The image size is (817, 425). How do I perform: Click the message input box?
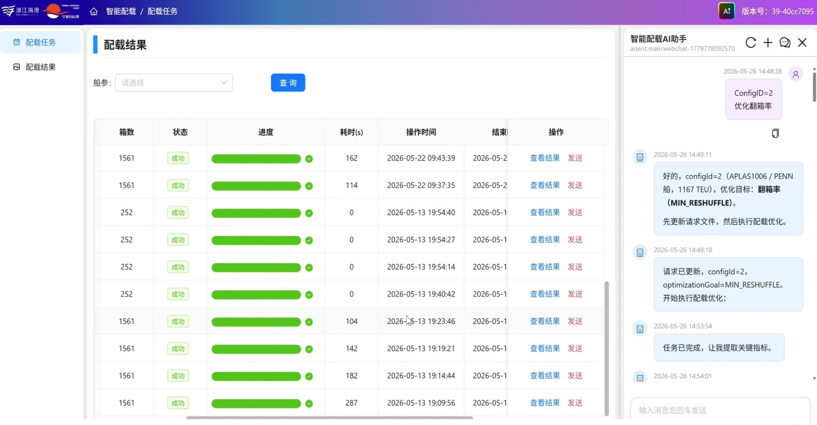tap(720, 410)
